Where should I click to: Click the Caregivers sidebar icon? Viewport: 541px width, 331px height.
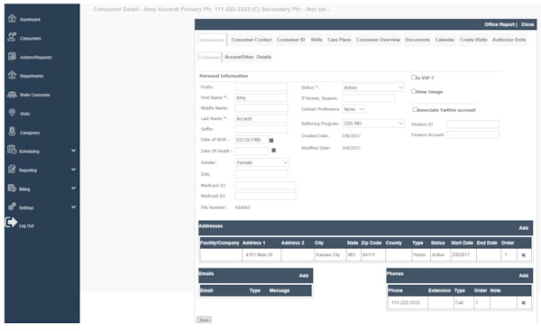point(12,132)
